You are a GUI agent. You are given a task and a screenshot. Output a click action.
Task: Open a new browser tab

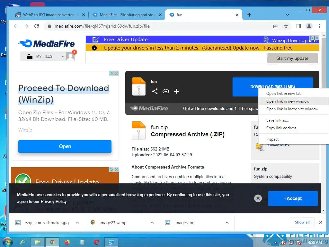coord(249,15)
